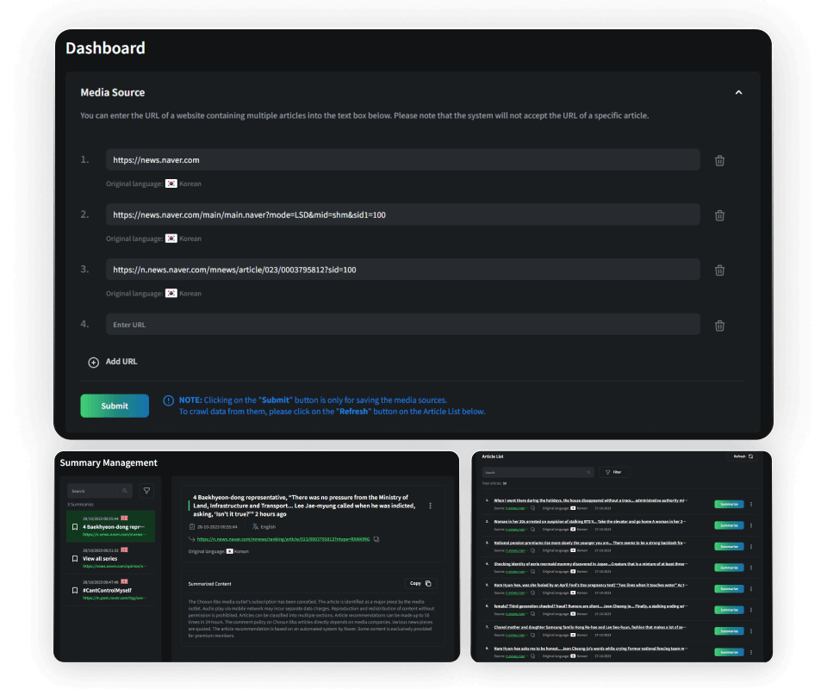Copy the summary article URL via copy icon
This screenshot has width=827, height=689.
(376, 539)
